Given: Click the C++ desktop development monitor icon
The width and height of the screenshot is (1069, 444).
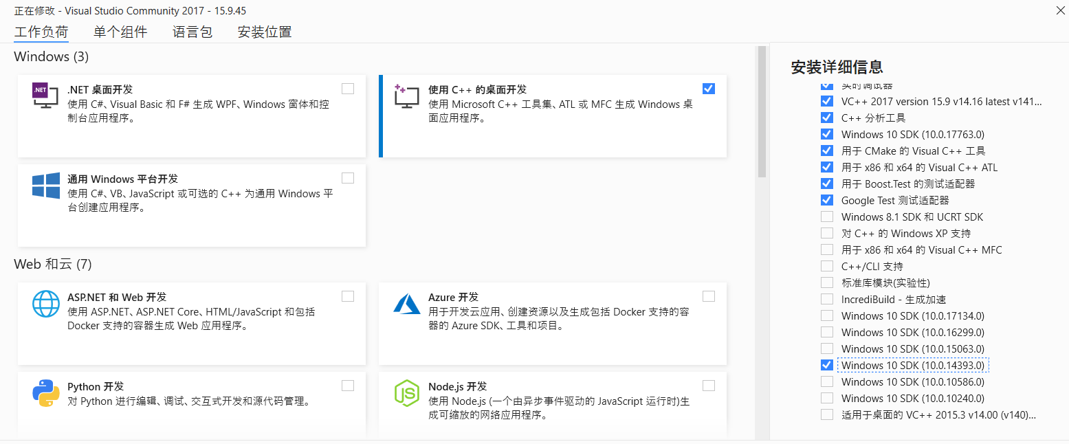Looking at the screenshot, I should pyautogui.click(x=406, y=96).
